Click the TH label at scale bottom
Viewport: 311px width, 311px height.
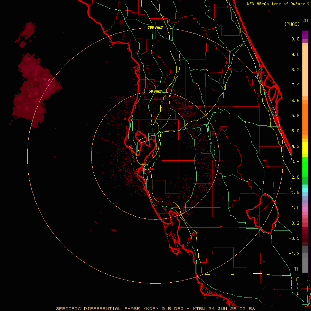pyautogui.click(x=297, y=269)
